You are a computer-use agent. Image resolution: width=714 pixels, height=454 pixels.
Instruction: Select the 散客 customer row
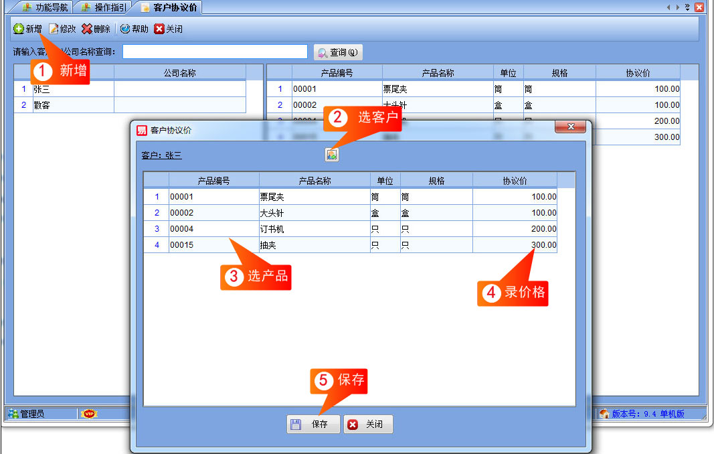130,105
